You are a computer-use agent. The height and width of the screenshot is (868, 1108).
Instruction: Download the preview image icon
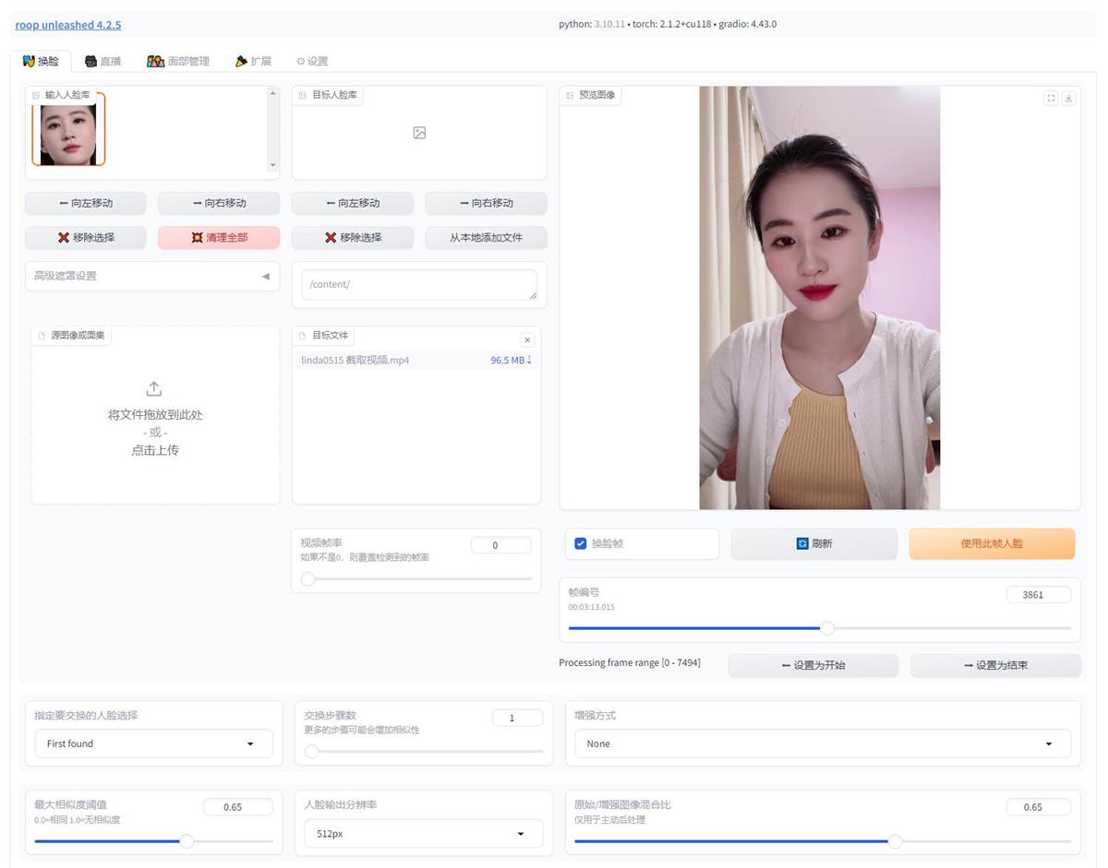click(1068, 98)
